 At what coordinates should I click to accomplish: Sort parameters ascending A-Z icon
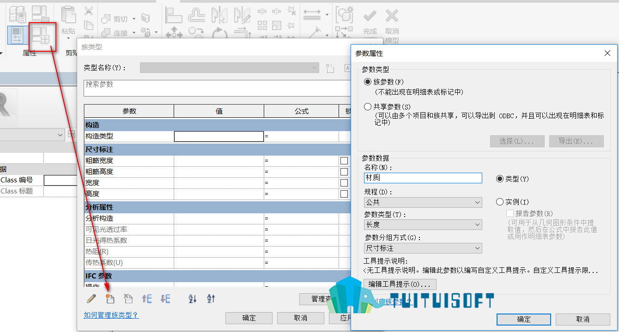(x=193, y=299)
